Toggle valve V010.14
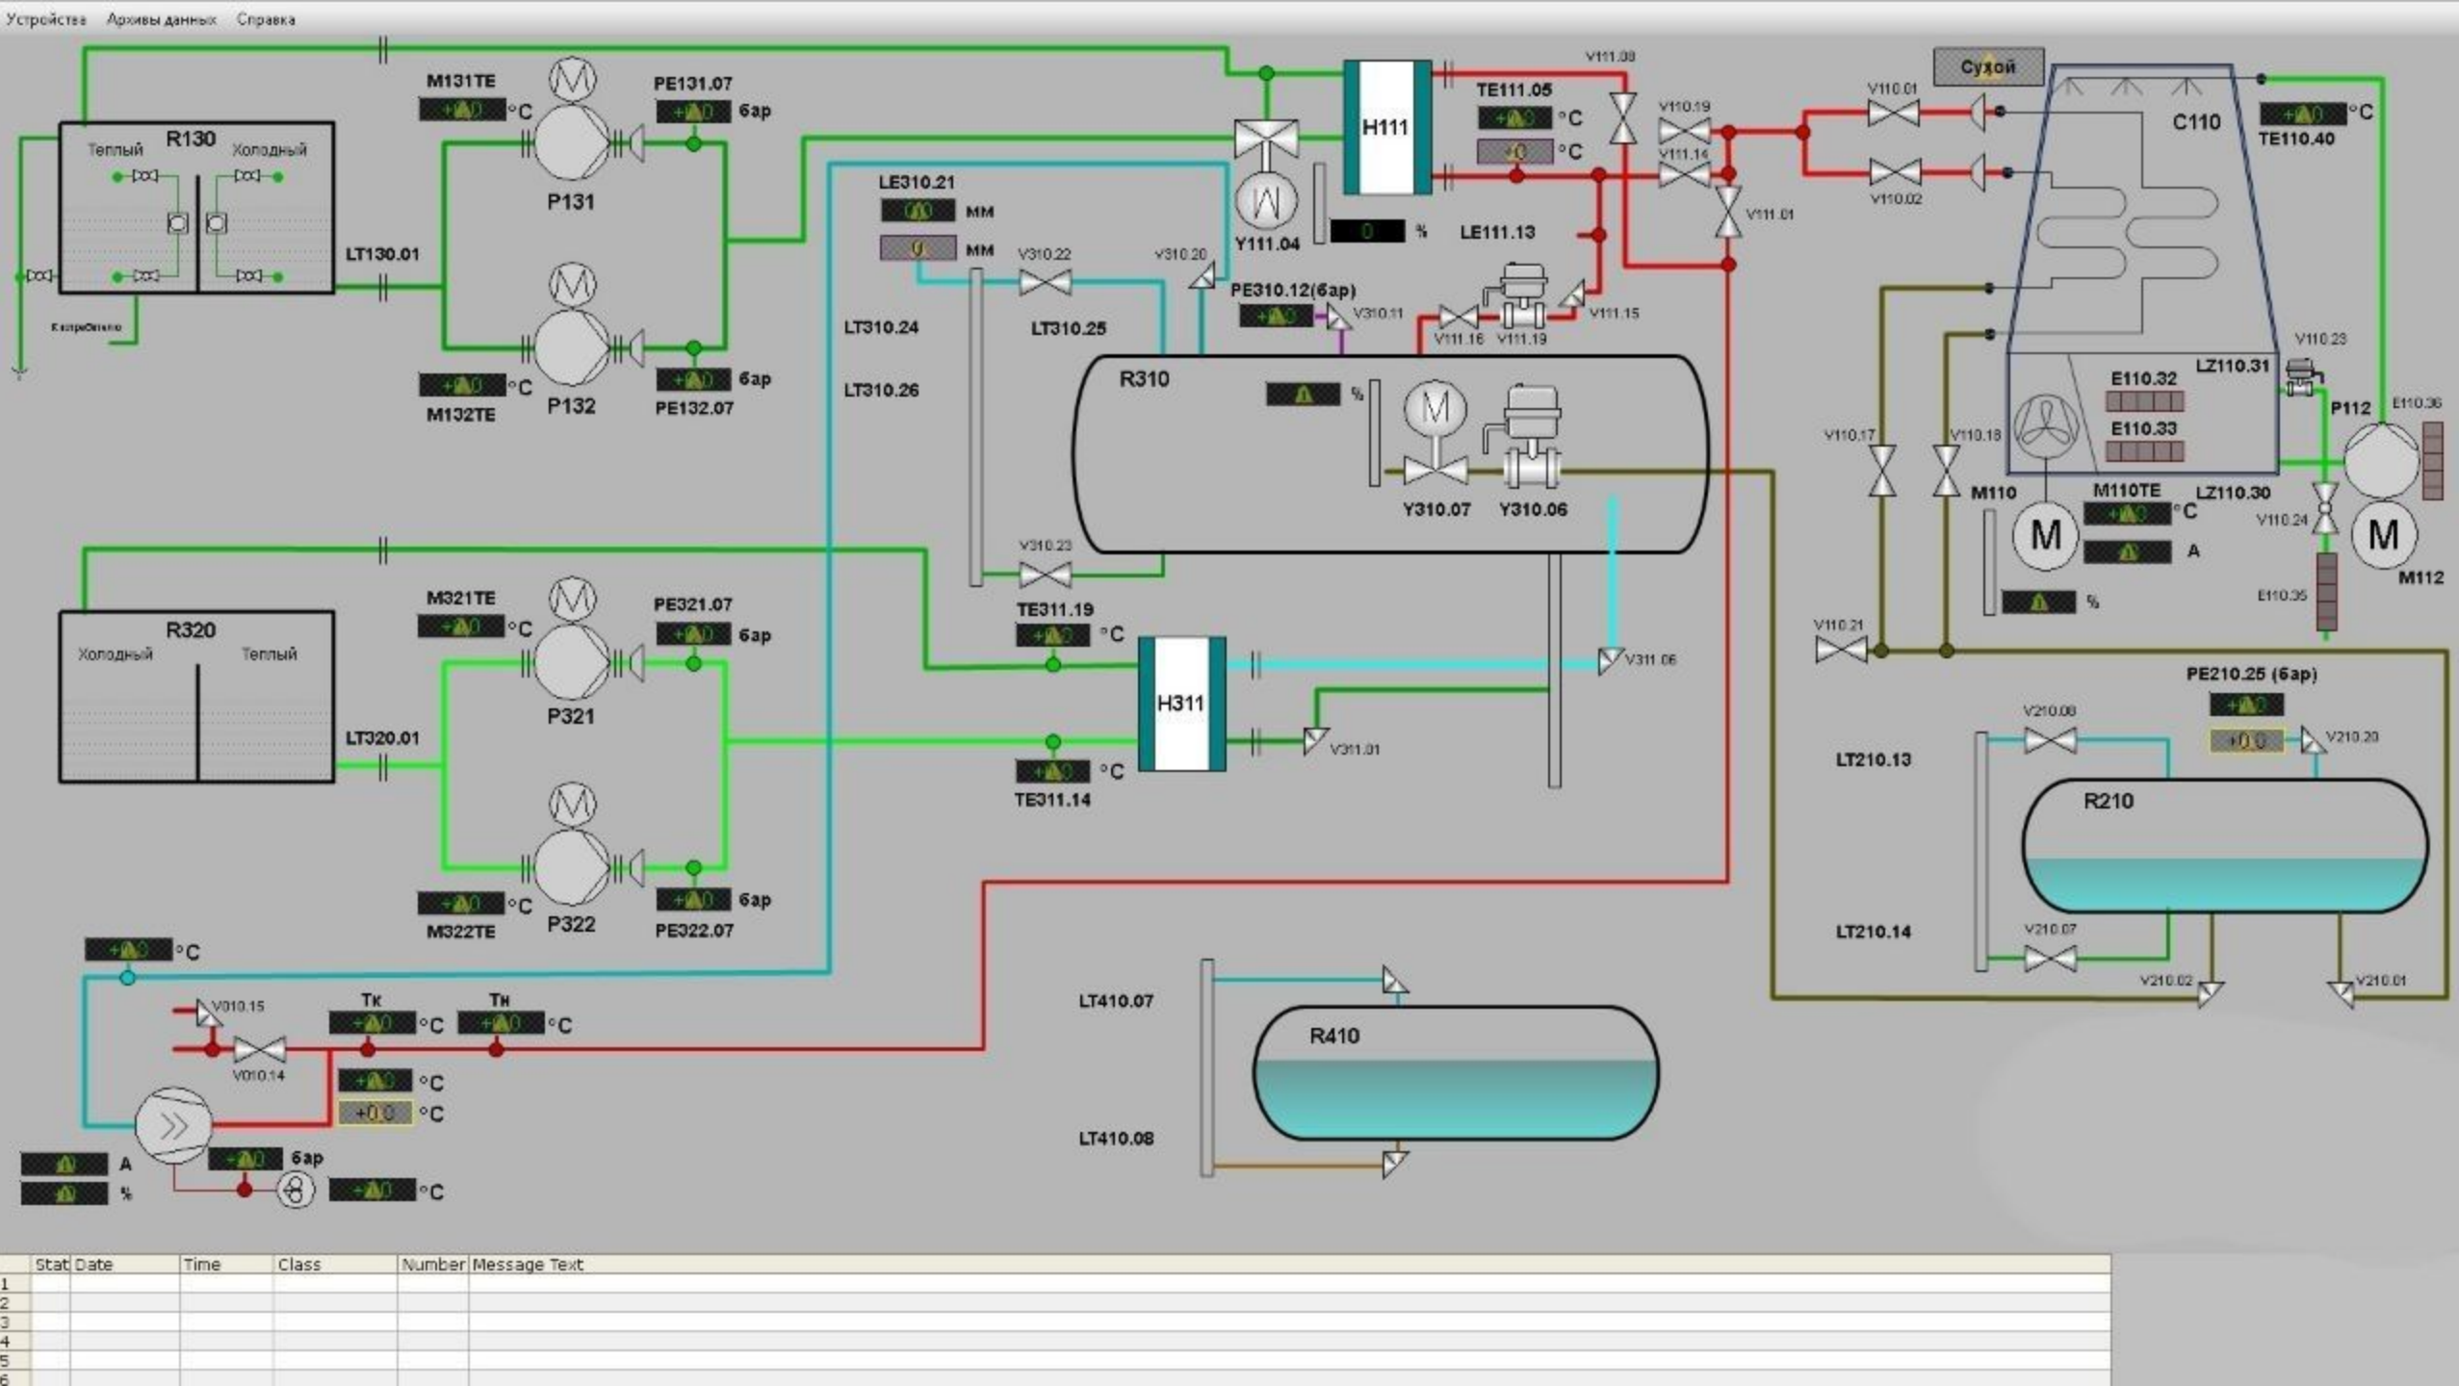2459x1386 pixels. click(x=259, y=1049)
